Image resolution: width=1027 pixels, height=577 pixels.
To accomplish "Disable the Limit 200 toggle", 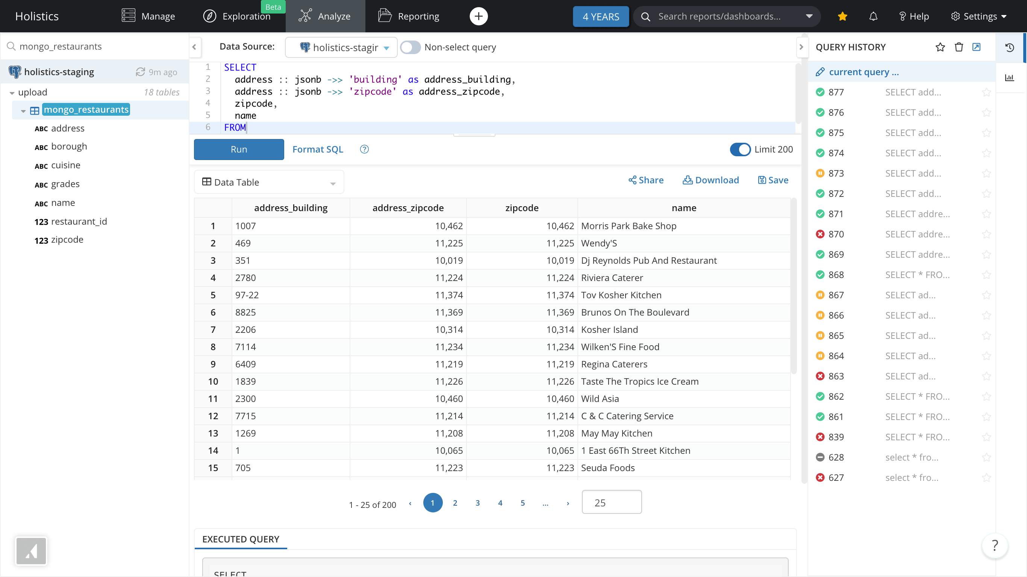I will tap(740, 150).
